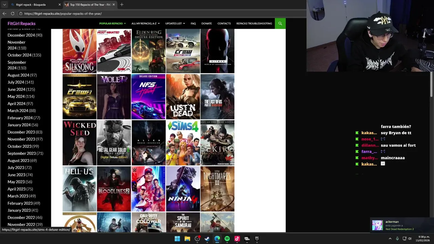This screenshot has height=244, width=434.
Task: Open the tab list chevron button
Action: point(4,4)
